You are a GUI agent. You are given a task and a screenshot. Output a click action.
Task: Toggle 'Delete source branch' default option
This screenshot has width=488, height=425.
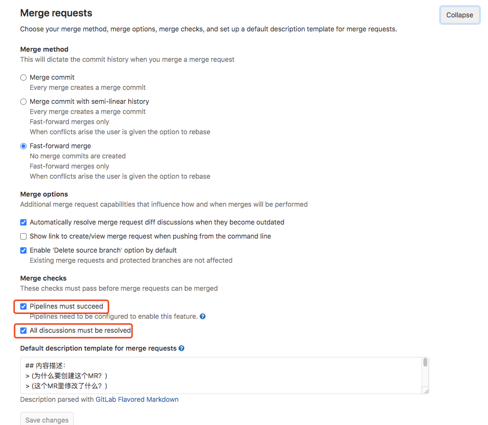[x=23, y=251]
